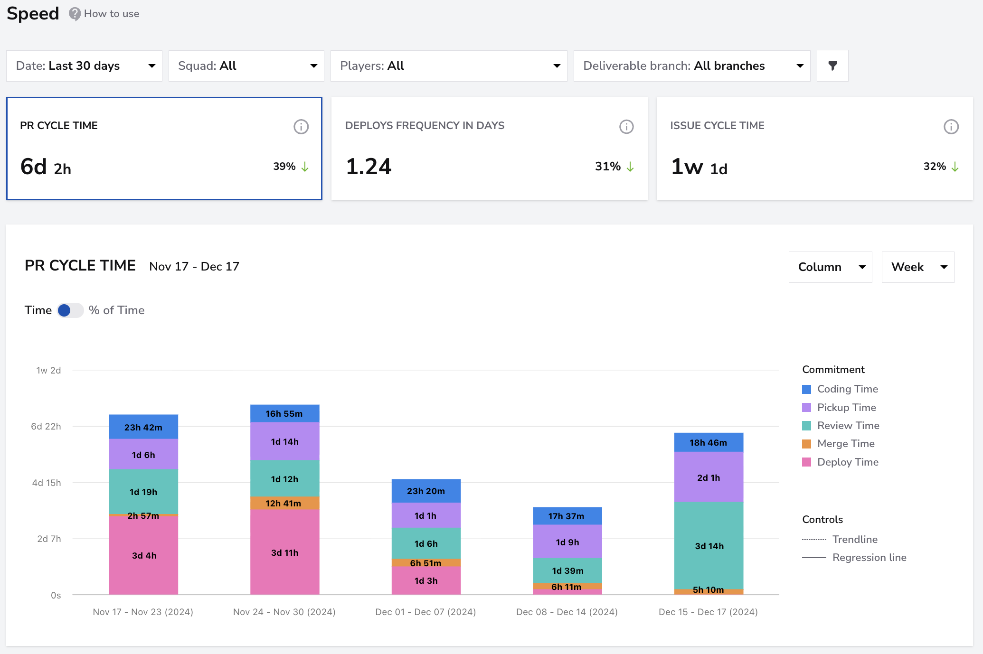Click the PR Cycle Time green down arrow

(305, 167)
